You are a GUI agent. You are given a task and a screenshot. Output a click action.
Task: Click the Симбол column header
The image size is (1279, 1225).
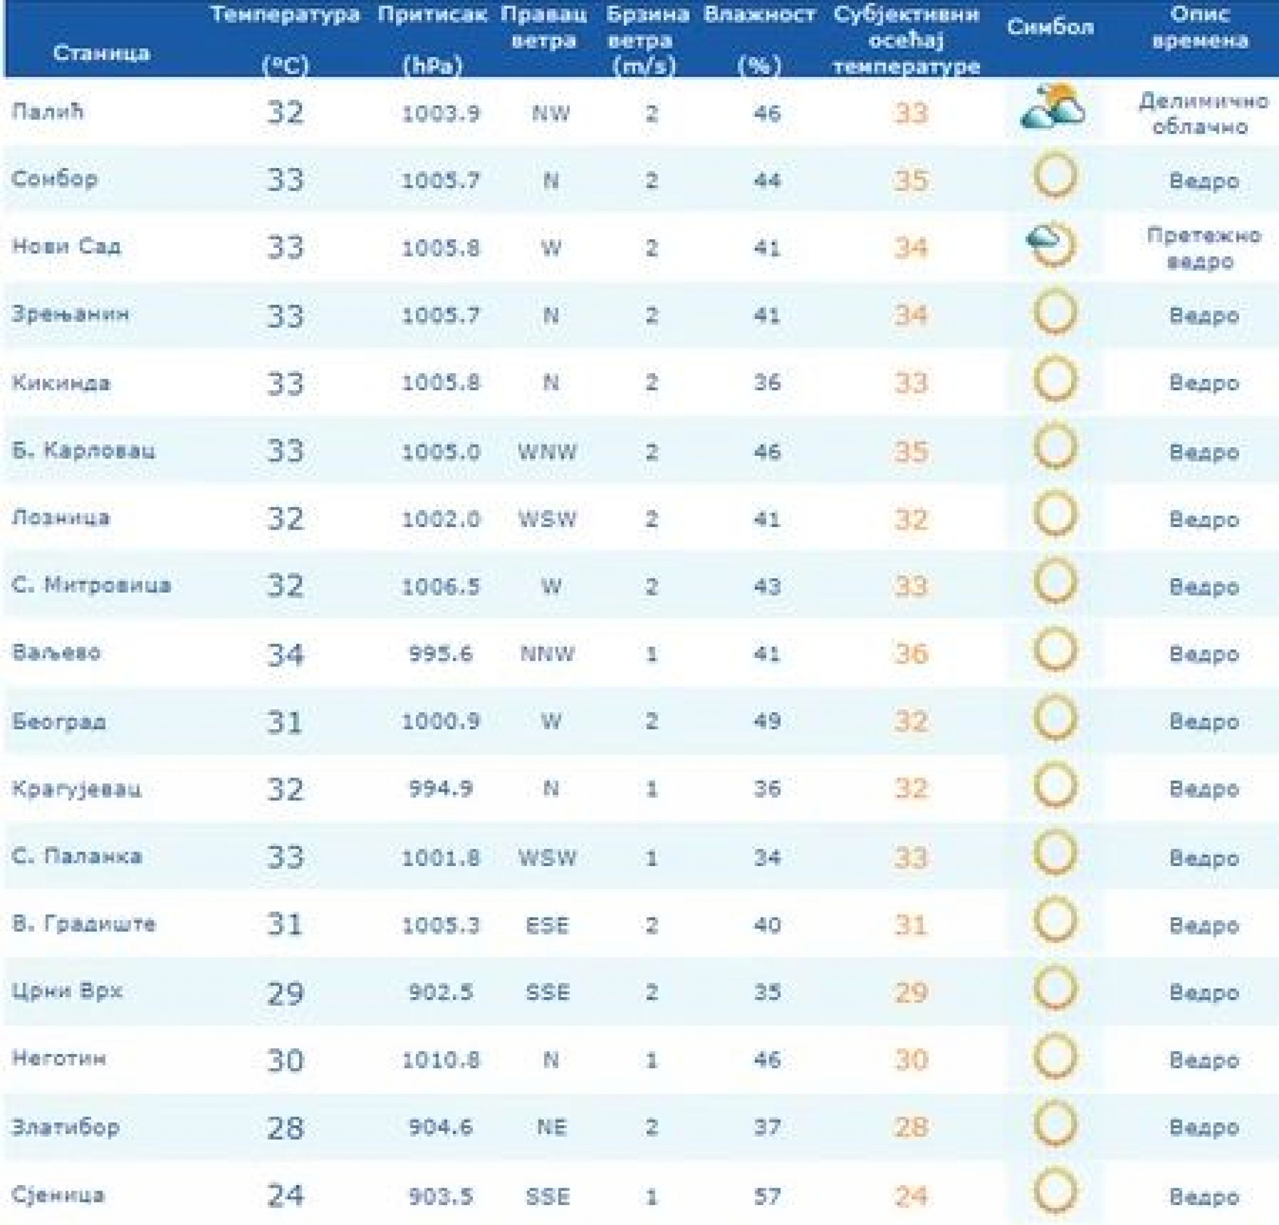(1050, 27)
